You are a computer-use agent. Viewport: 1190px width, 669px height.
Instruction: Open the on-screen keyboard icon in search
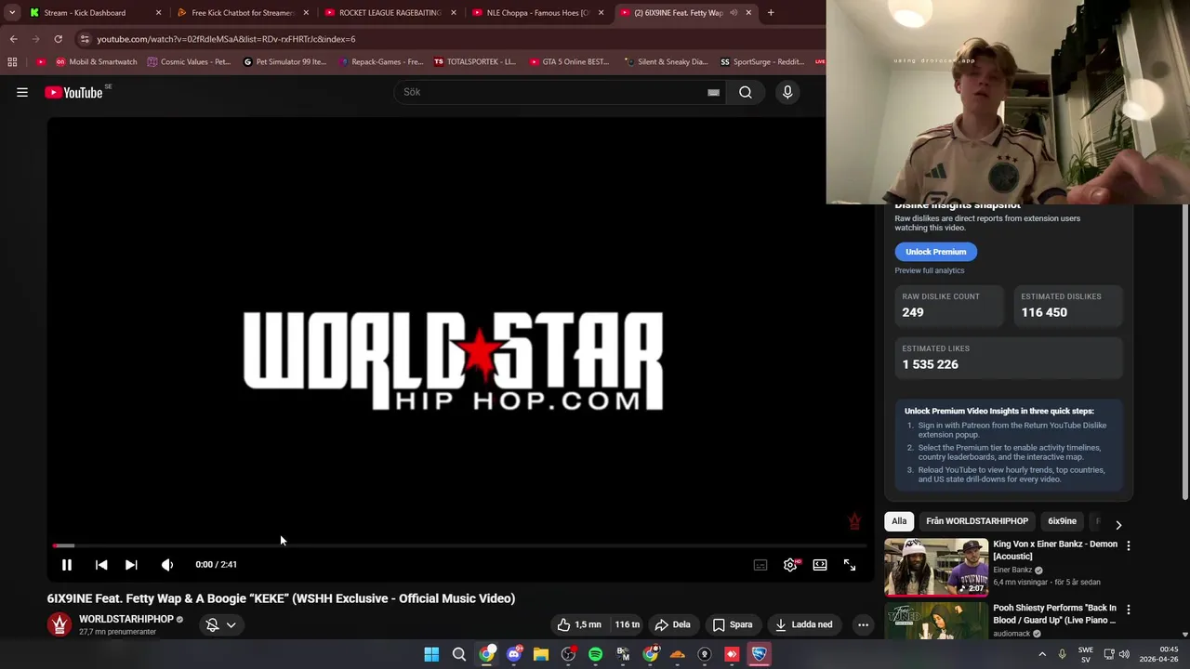pyautogui.click(x=713, y=93)
